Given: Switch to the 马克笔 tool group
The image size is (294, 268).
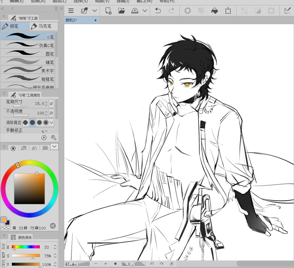Looking at the screenshot, I should click(44, 26).
